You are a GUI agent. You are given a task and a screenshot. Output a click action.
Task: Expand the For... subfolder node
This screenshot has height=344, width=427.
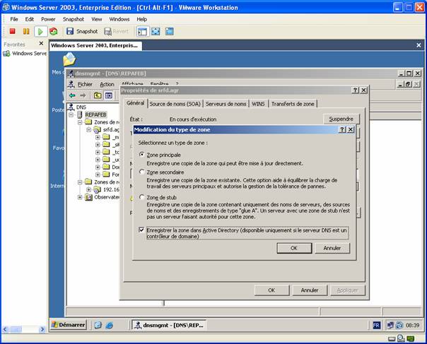coord(98,174)
